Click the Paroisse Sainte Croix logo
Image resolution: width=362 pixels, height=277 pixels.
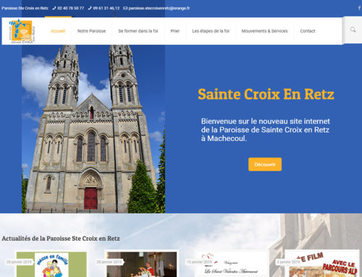pyautogui.click(x=22, y=31)
